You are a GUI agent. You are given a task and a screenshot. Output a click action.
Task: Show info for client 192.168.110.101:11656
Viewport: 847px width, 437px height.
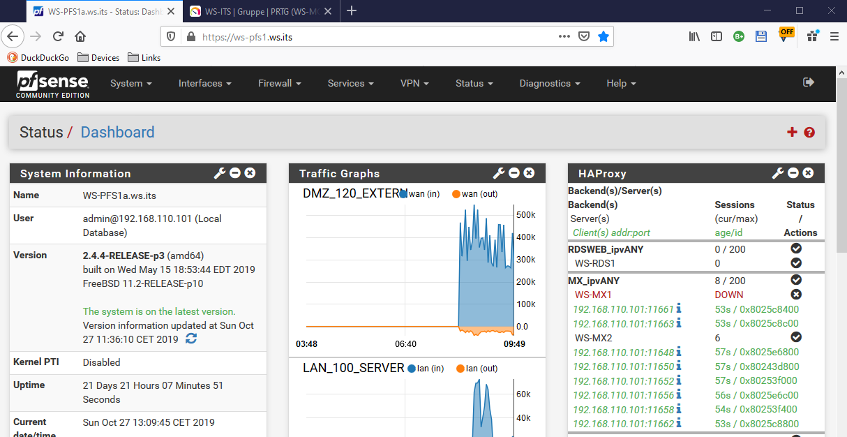pos(679,394)
